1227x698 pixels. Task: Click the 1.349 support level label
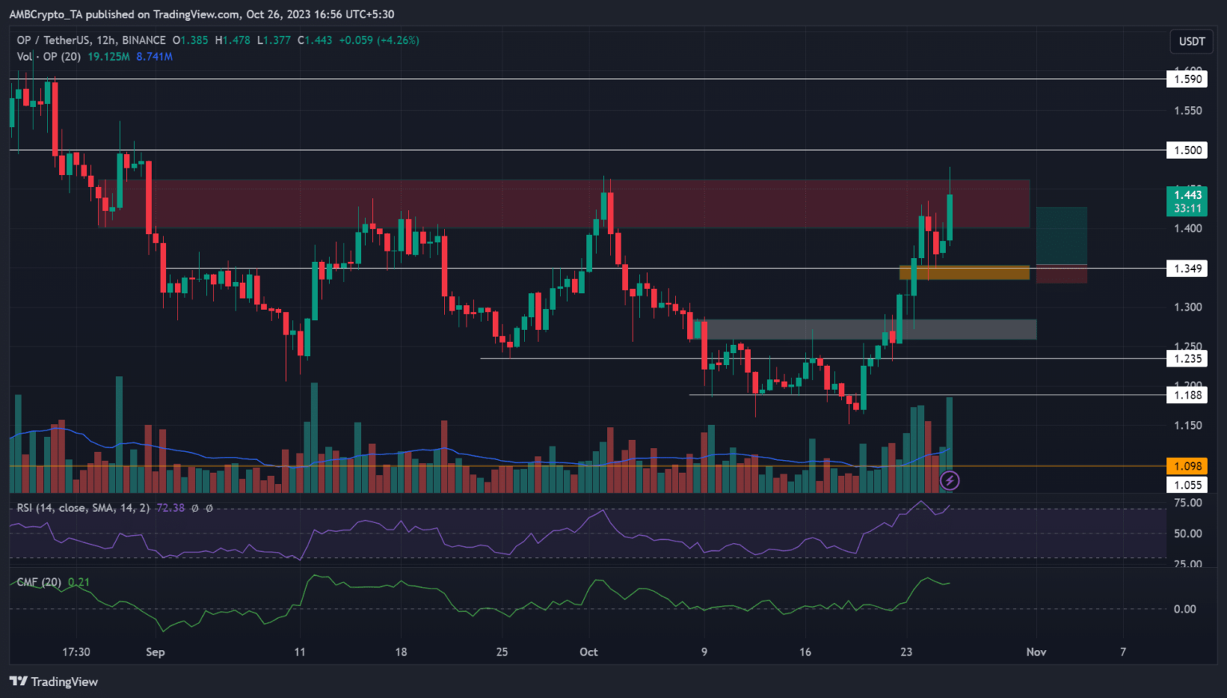pyautogui.click(x=1187, y=268)
